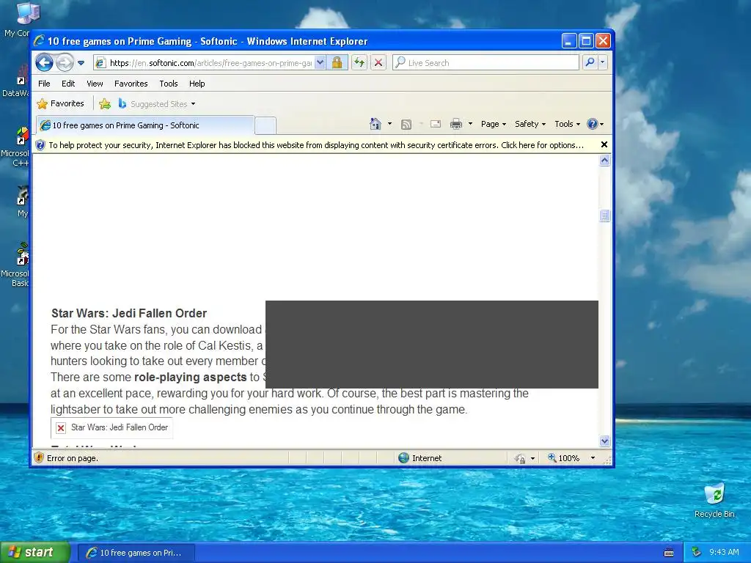Image resolution: width=751 pixels, height=563 pixels.
Task: Click the broken Star Wars image placeholder
Action: [x=111, y=427]
